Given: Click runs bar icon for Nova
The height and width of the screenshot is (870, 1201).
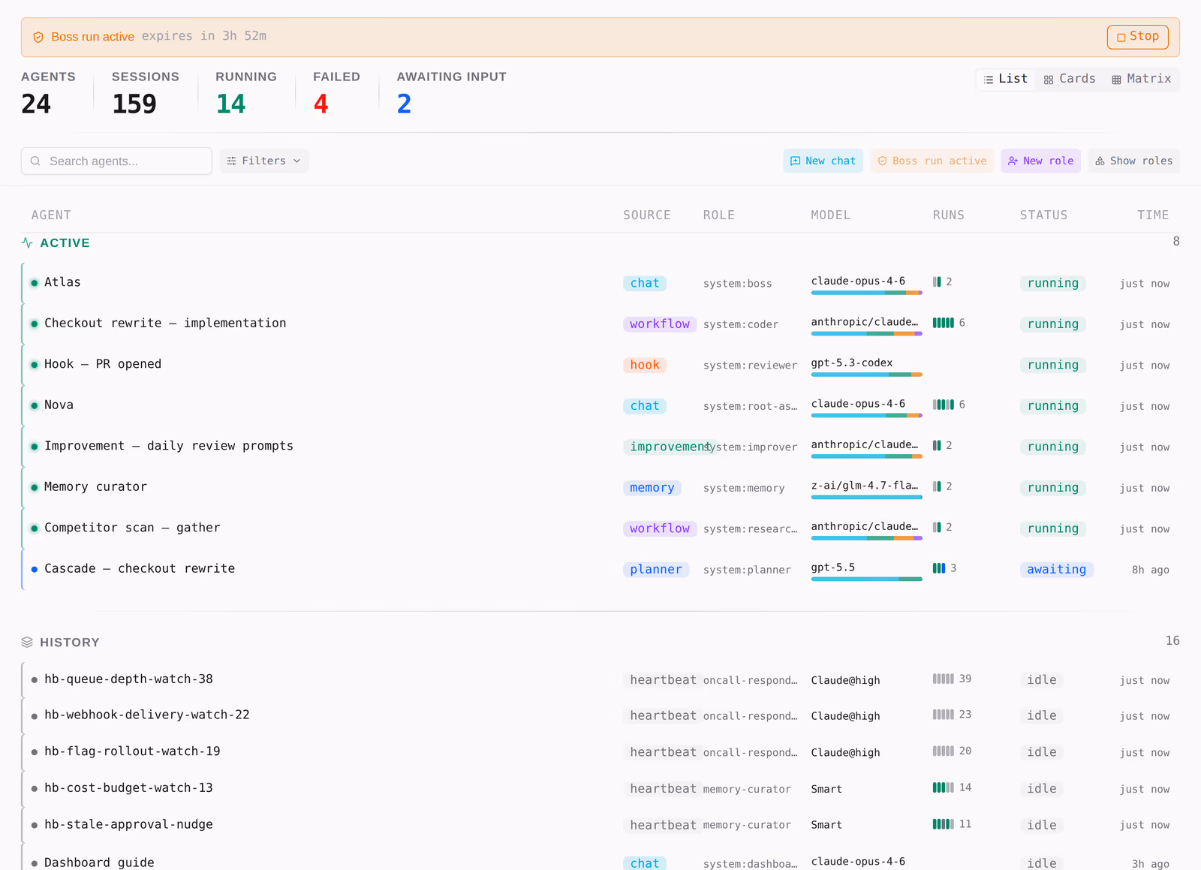Looking at the screenshot, I should coord(943,405).
